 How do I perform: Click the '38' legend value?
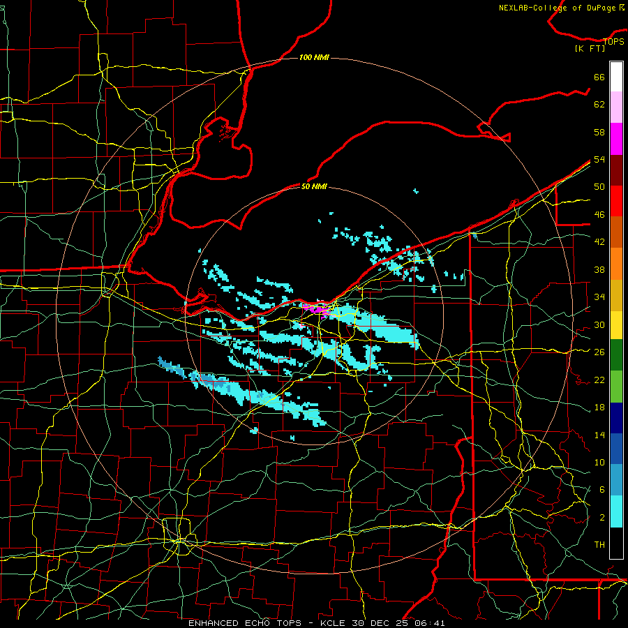pyautogui.click(x=599, y=269)
